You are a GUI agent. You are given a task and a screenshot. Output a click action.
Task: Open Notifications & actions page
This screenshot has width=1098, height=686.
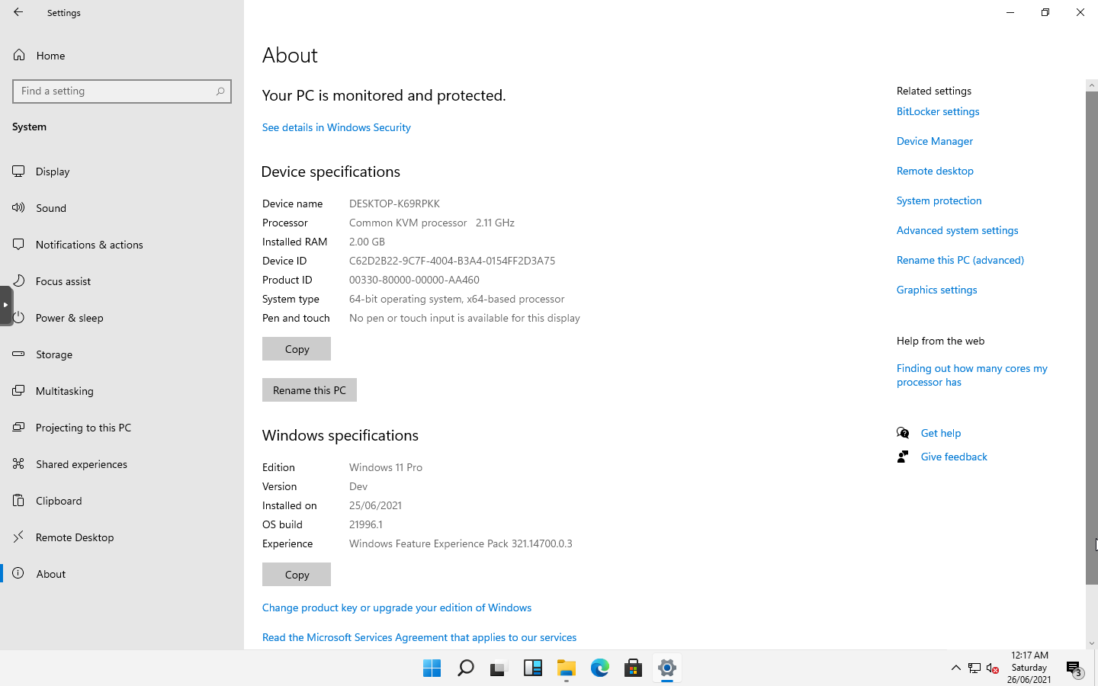pyautogui.click(x=122, y=245)
